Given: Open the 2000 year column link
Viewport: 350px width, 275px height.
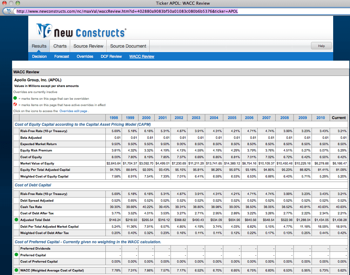Looking at the screenshot, I should [146, 117].
